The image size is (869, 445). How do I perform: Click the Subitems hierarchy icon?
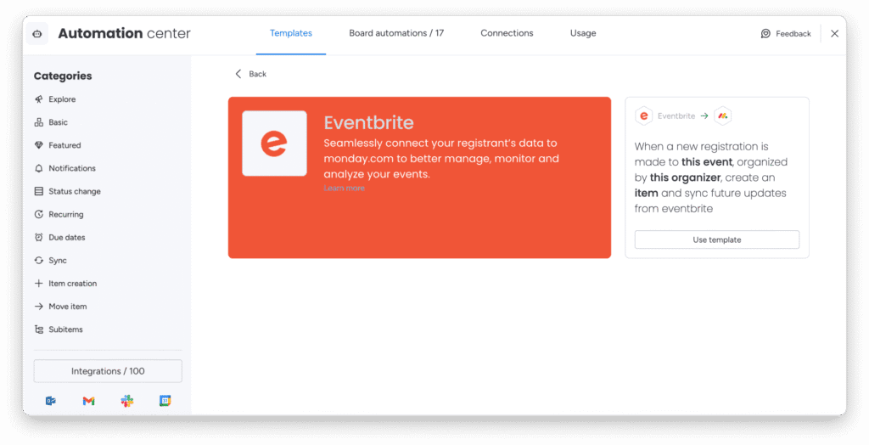click(x=39, y=330)
